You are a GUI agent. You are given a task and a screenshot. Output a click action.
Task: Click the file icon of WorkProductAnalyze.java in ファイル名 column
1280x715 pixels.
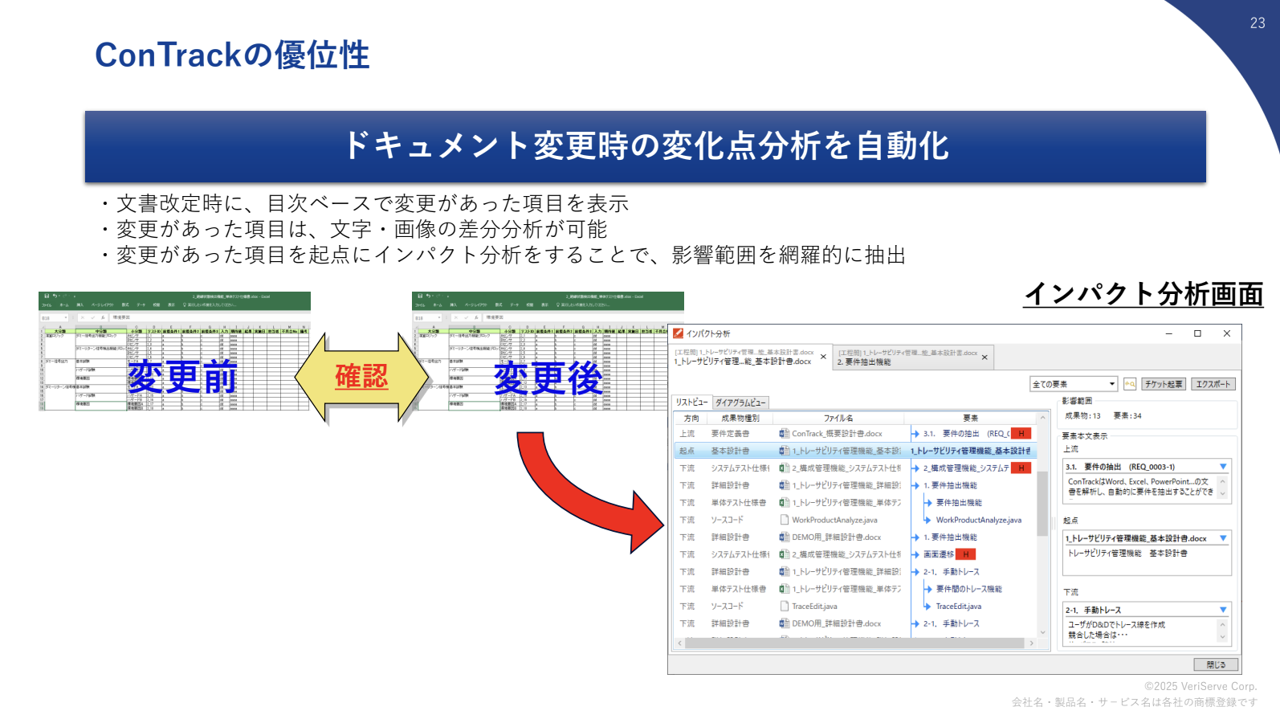[785, 520]
